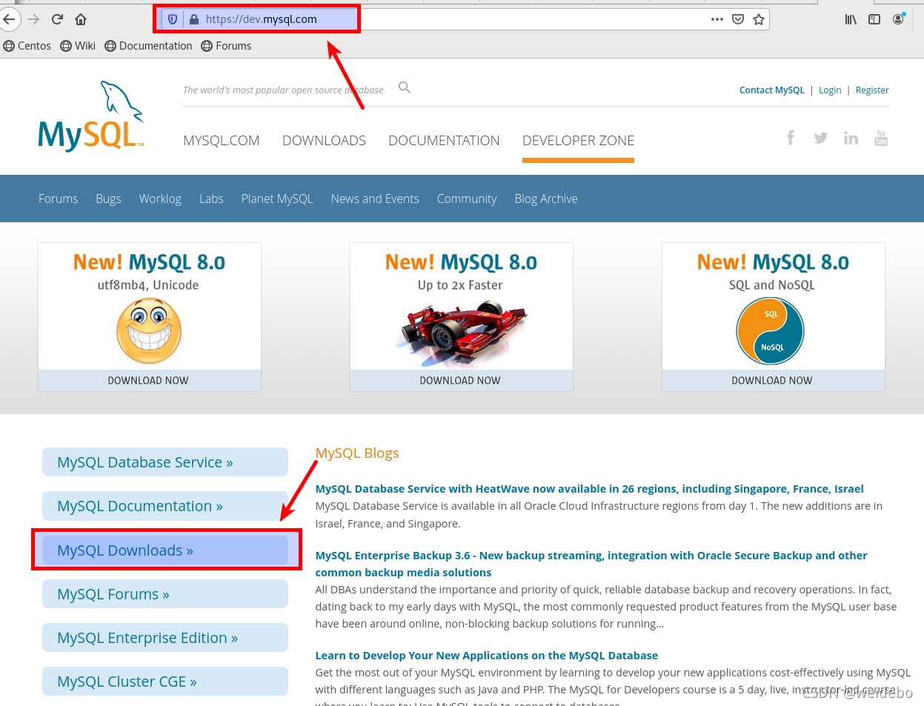Viewport: 924px width, 706px height.
Task: Open MySQL Enterprise Edition button
Action: pos(165,638)
